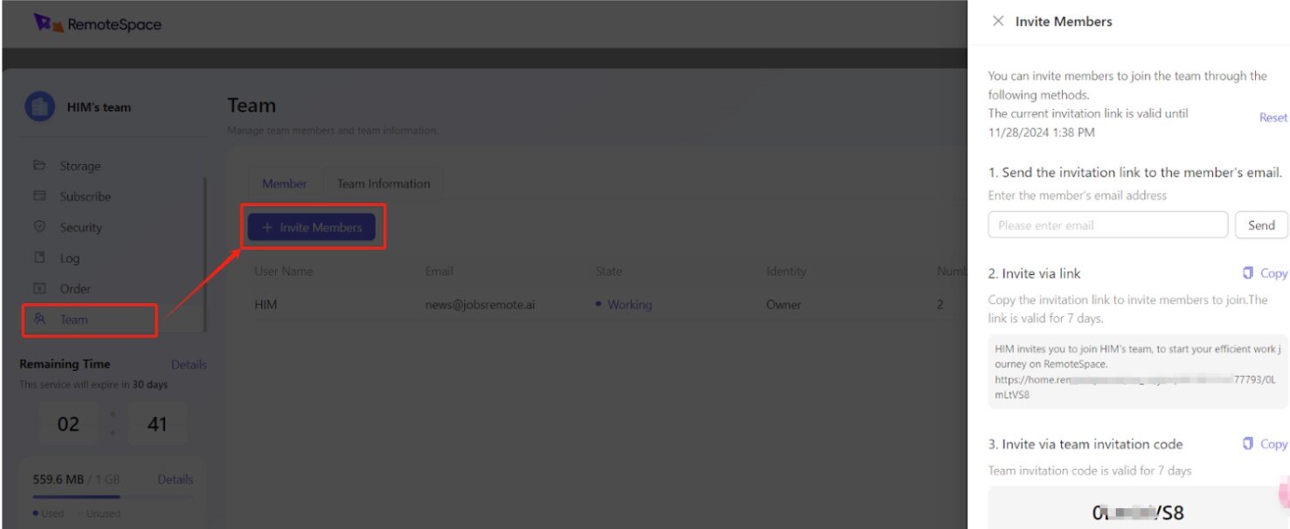The width and height of the screenshot is (1290, 529).
Task: Click the storage usage progress bar
Action: [113, 498]
